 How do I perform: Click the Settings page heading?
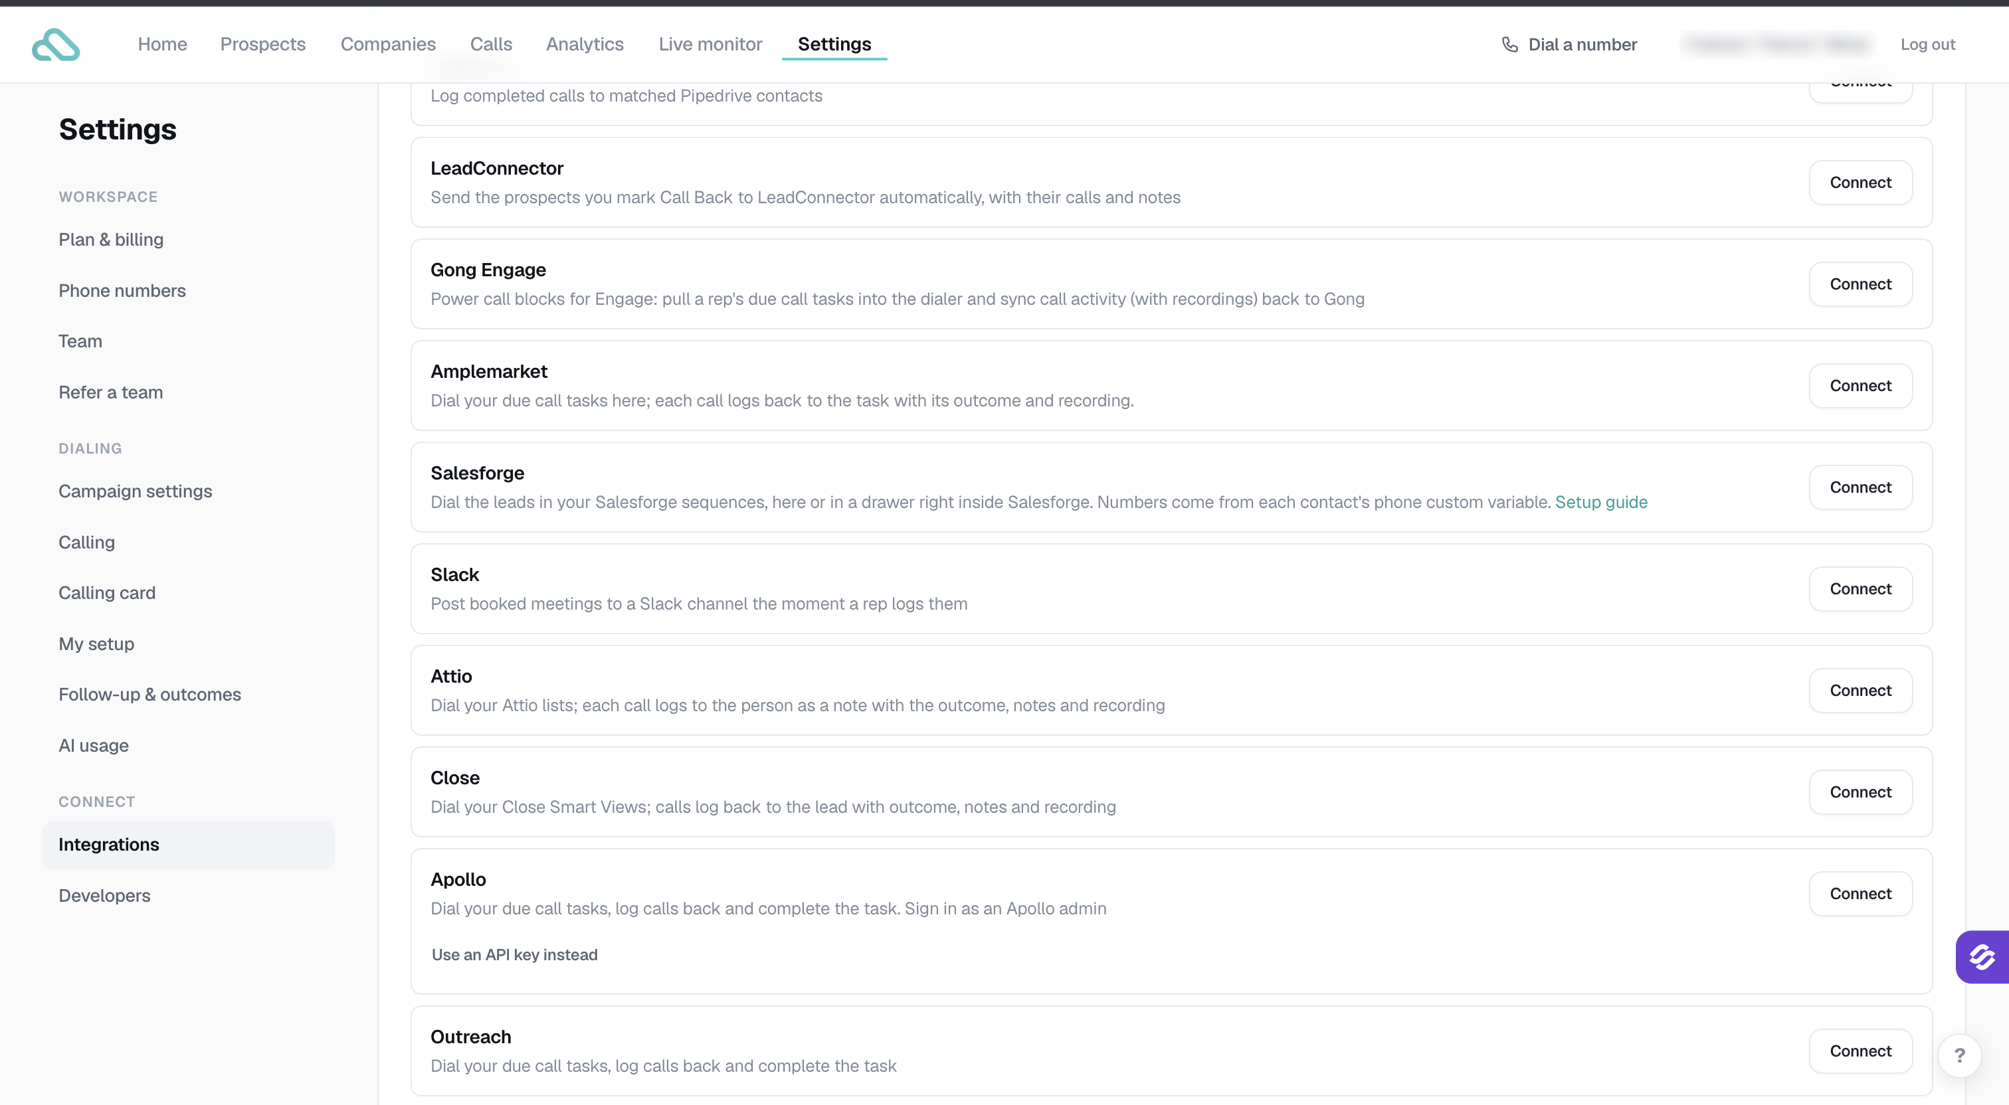click(118, 129)
